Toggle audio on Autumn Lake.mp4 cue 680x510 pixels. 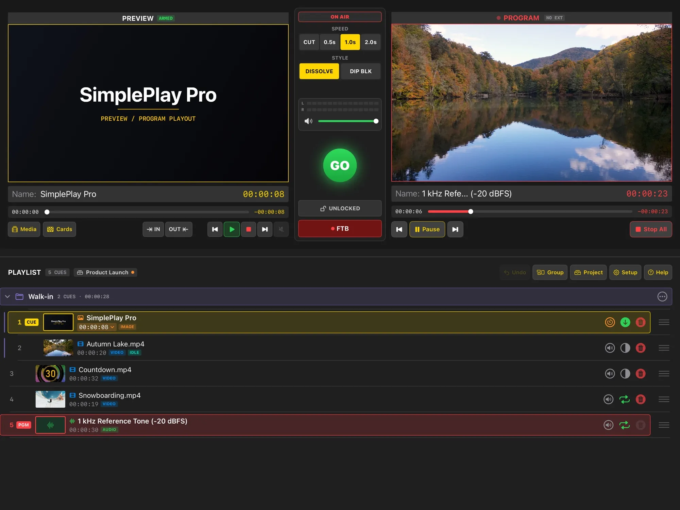click(610, 348)
